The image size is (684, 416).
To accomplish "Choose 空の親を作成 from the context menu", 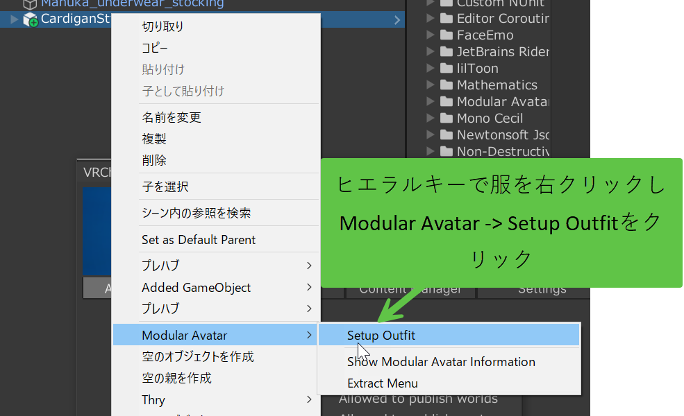I will 217,378.
